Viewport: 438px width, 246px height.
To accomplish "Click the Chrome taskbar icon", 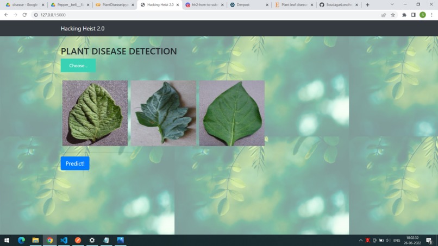I will [49, 240].
